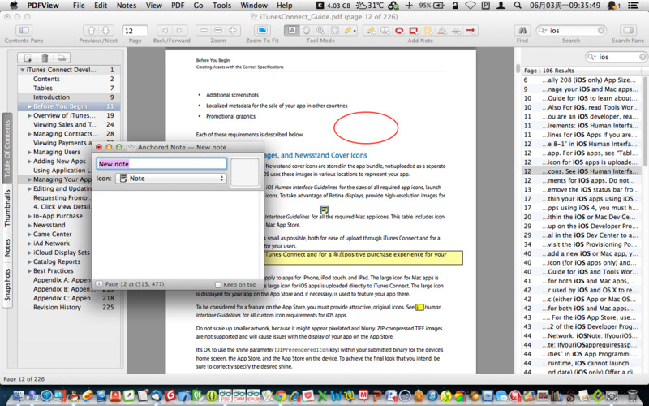Add an underline note from toolbar
The image size is (649, 406).
click(x=441, y=31)
